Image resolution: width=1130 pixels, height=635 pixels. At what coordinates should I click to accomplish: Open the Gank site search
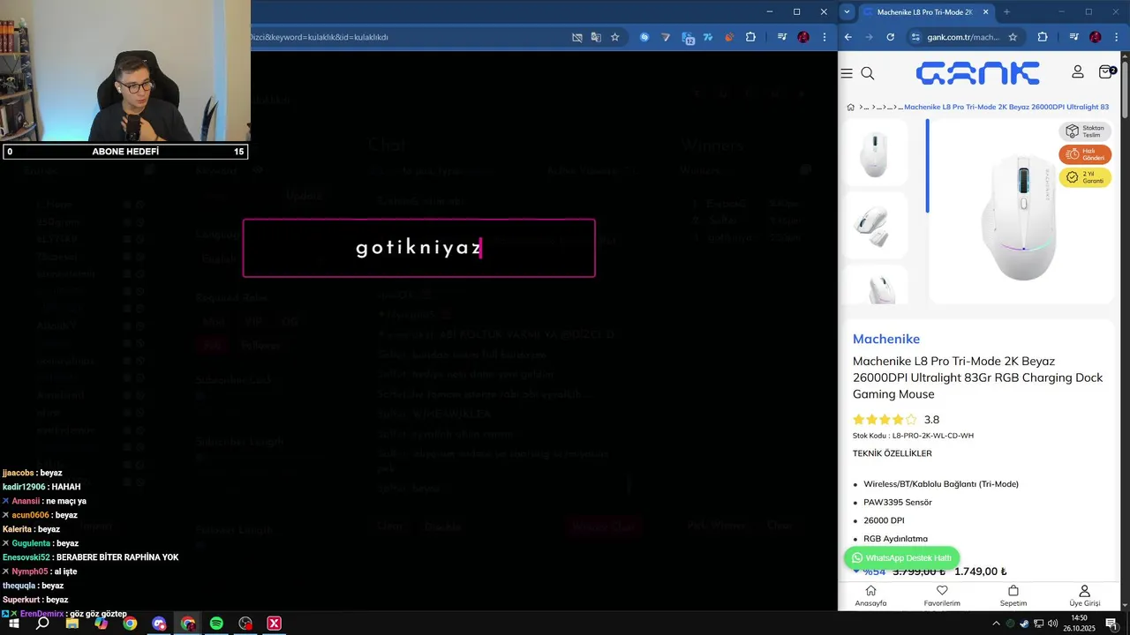868,73
